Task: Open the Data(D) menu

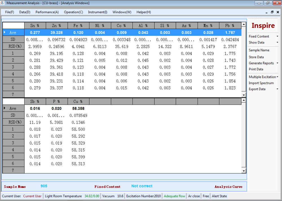Action: pyautogui.click(x=25, y=12)
